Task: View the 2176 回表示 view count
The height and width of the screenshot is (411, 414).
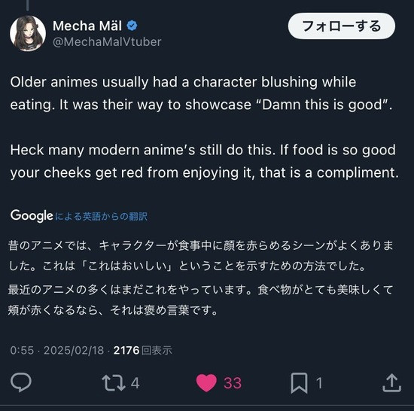Action: (x=142, y=350)
